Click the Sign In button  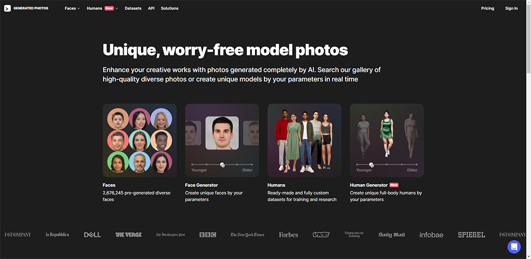(511, 8)
